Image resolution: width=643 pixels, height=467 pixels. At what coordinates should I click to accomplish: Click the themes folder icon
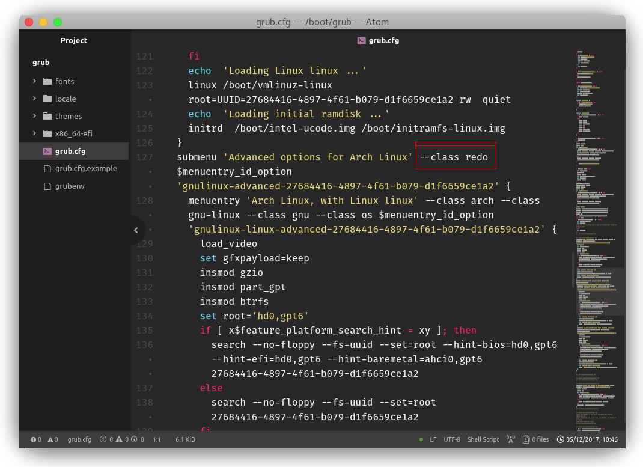click(x=47, y=116)
